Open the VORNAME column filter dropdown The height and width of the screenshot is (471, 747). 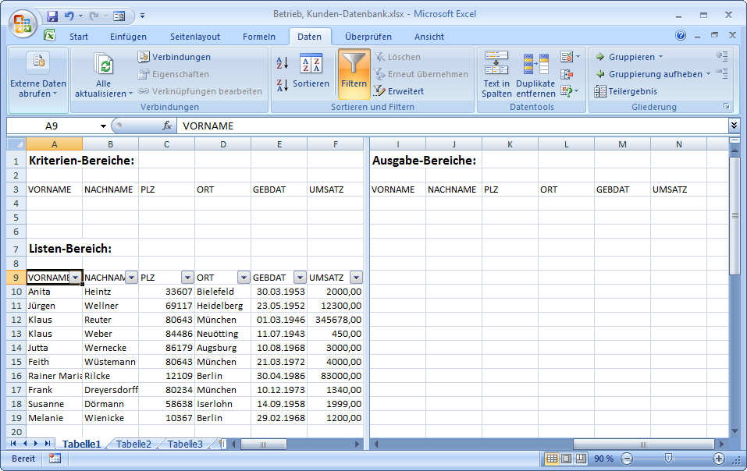tap(75, 278)
